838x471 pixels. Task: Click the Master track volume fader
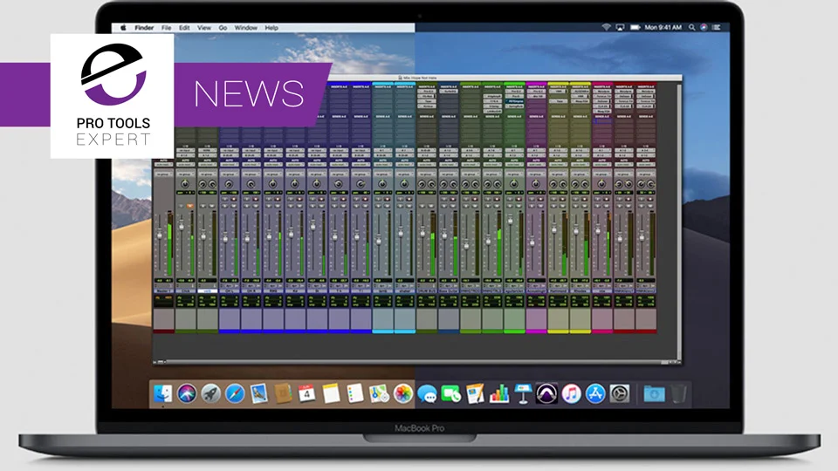point(159,235)
